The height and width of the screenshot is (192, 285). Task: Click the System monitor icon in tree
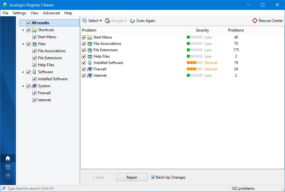[34, 86]
